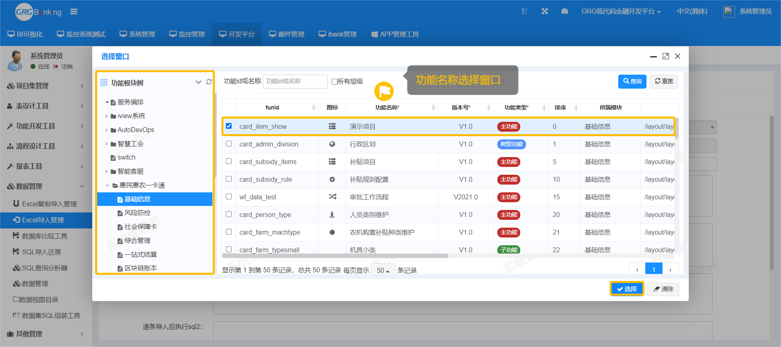This screenshot has height=347, width=781.
Task: Click the logout icon beside 注销
Action: tap(56, 66)
